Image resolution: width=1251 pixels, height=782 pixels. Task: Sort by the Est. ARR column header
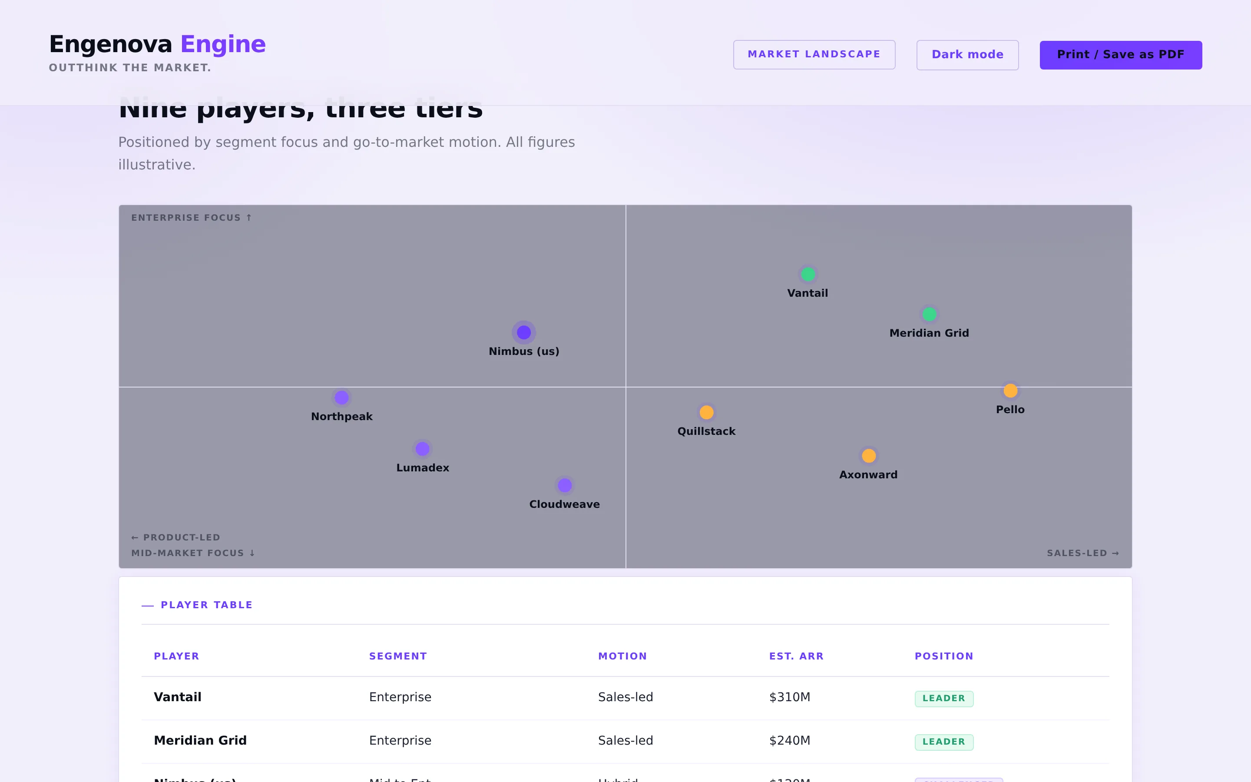(796, 656)
